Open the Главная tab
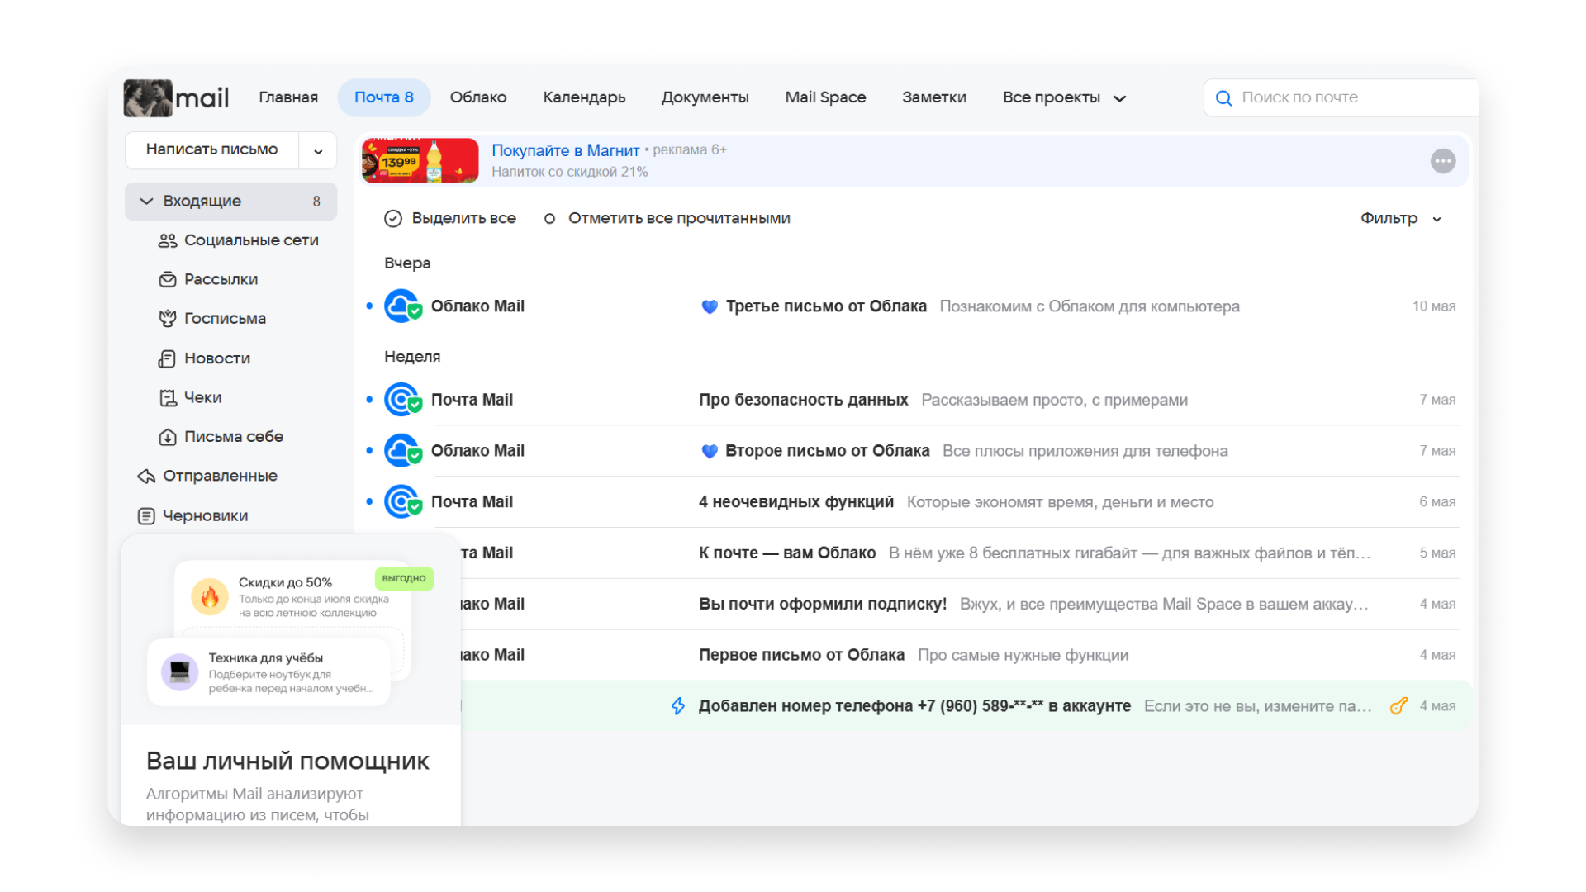 (x=288, y=97)
